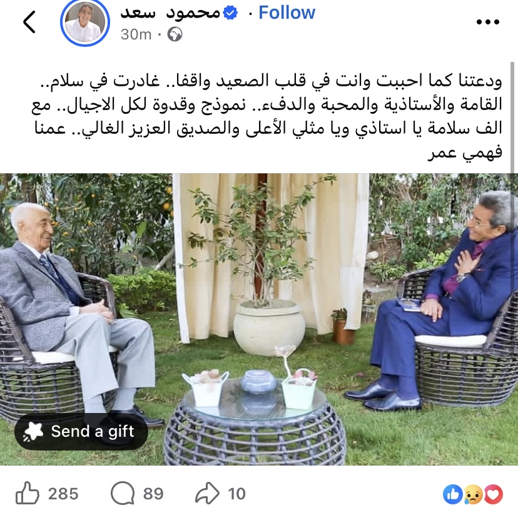Tap the Send a gift button
The image size is (518, 520).
[81, 431]
